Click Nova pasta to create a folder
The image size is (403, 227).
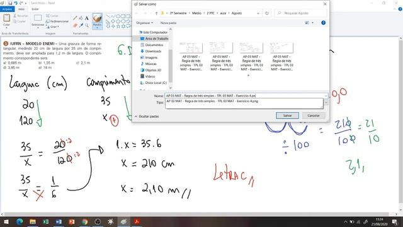[x=168, y=23]
